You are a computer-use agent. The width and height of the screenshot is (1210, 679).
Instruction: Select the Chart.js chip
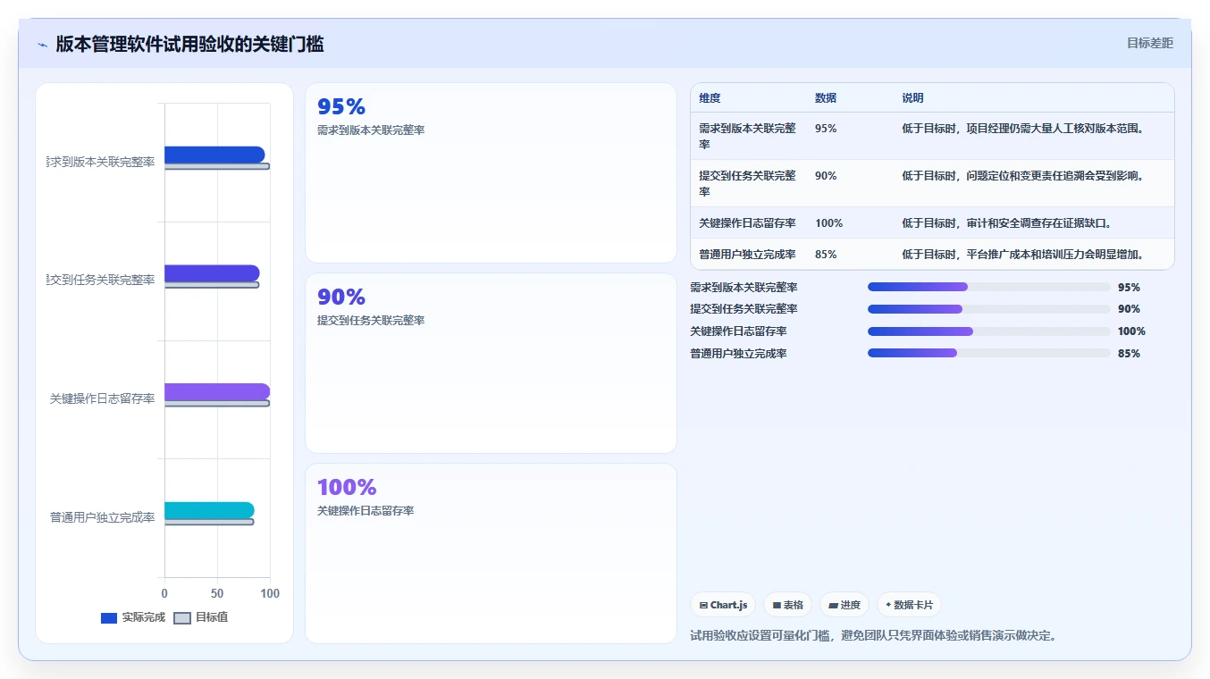click(723, 605)
